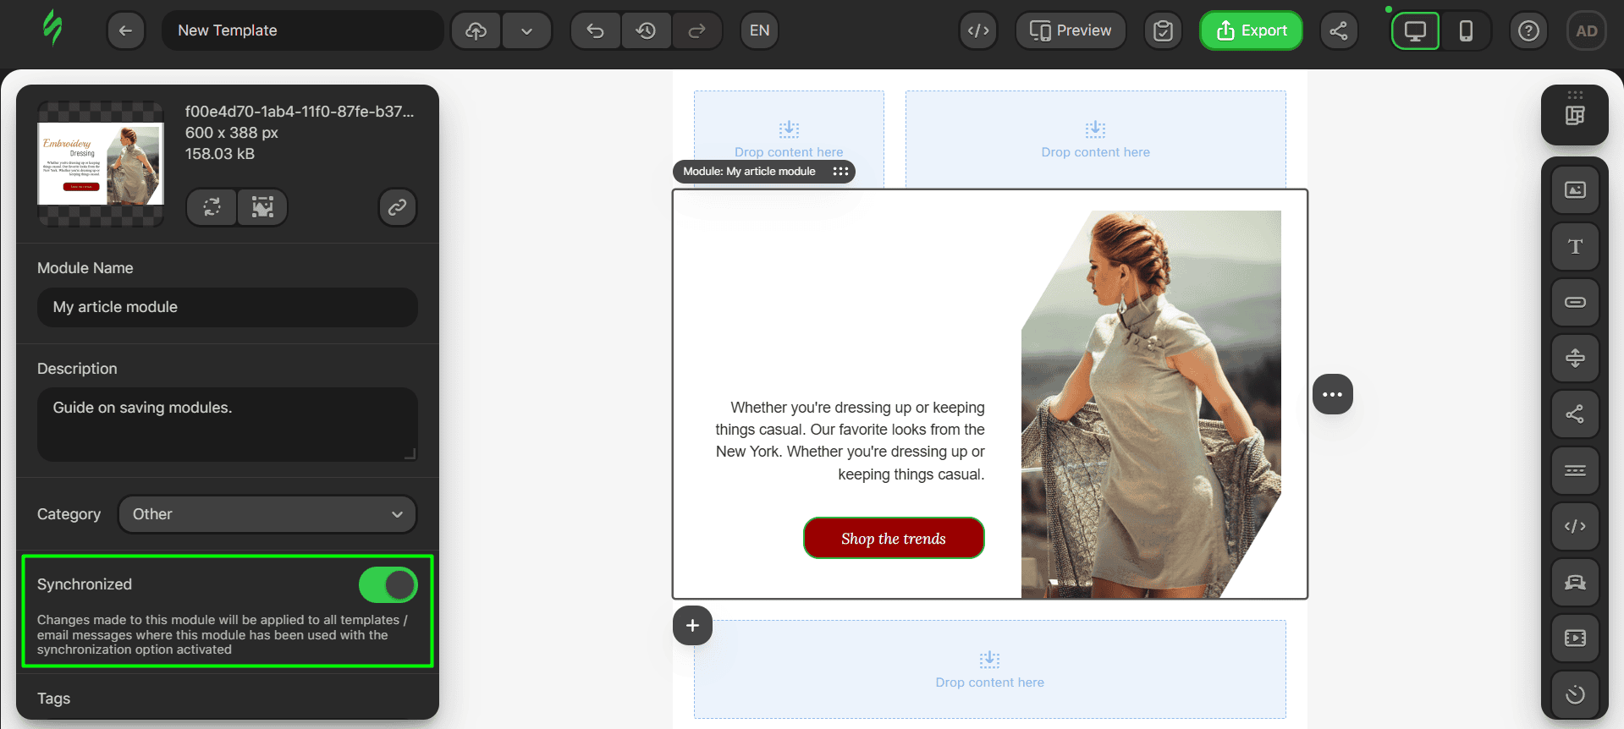Click the Module Name input field
This screenshot has width=1624, height=729.
point(227,307)
